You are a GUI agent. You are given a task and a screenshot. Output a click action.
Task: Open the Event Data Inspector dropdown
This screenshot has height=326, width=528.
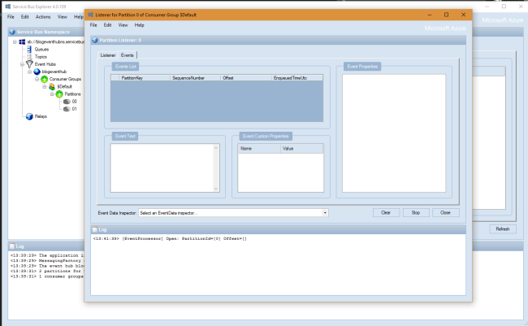[x=325, y=213]
